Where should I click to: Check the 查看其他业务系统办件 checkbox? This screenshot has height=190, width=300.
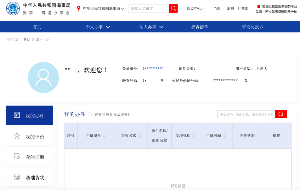tap(90, 114)
